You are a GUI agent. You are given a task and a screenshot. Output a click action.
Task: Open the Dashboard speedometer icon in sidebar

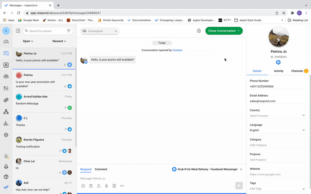click(6, 42)
